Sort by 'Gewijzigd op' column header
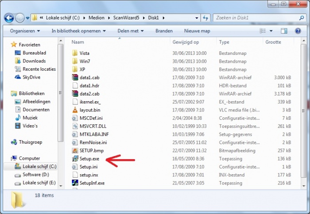This screenshot has width=310, height=214. point(186,42)
